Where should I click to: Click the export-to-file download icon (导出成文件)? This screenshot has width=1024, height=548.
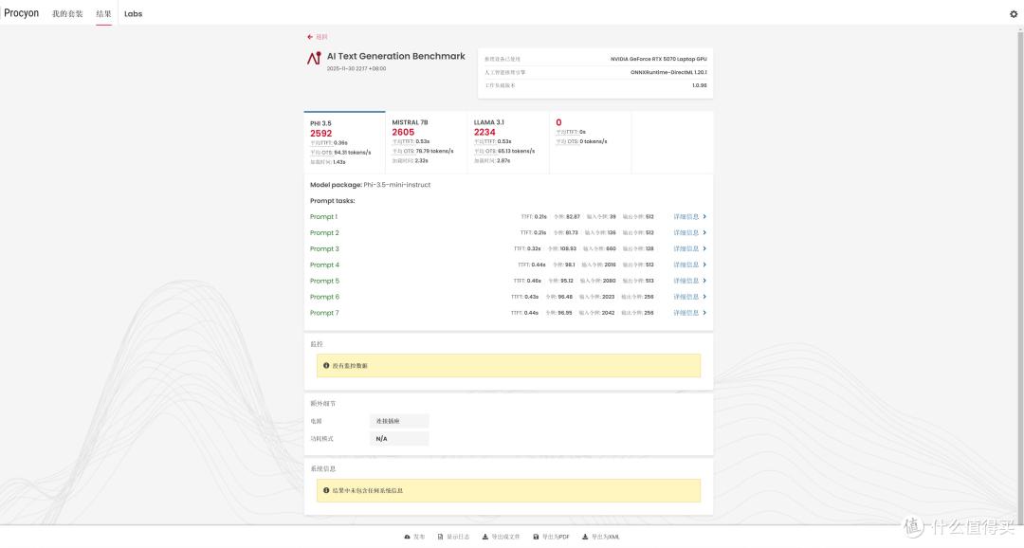pos(485,537)
